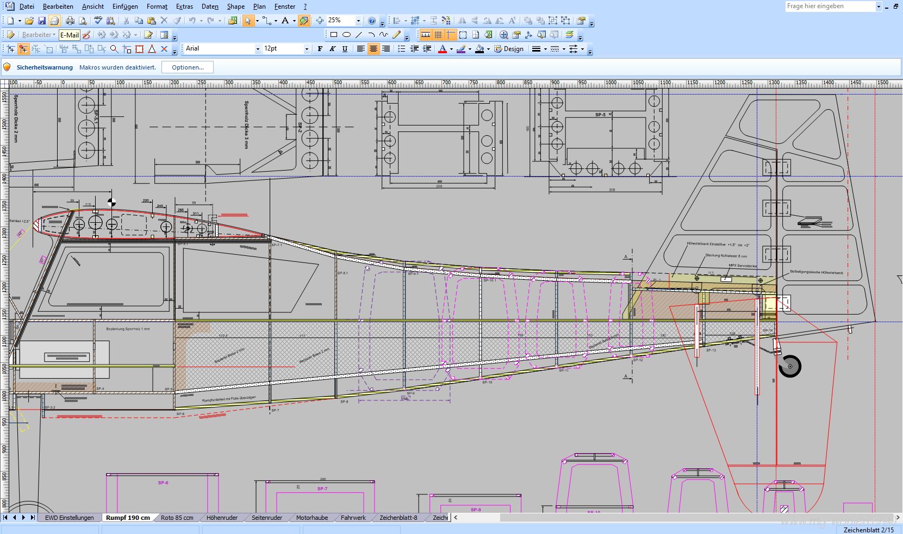Screen dimensions: 903x534
Task: Open the Shape menu
Action: (x=235, y=7)
